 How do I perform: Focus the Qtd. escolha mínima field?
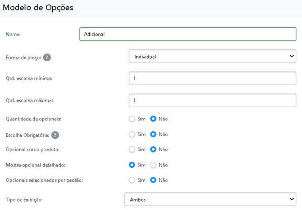[x=212, y=78]
